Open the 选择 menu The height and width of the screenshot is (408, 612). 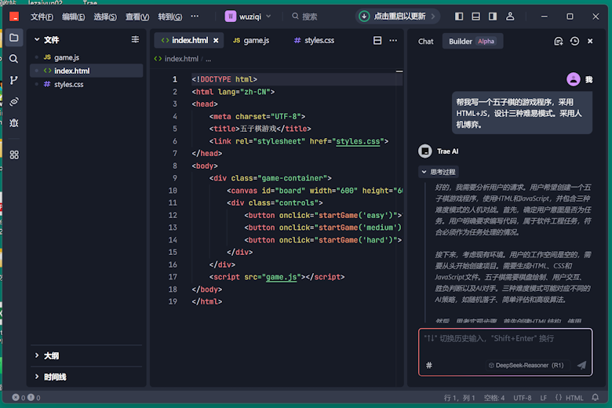(105, 16)
